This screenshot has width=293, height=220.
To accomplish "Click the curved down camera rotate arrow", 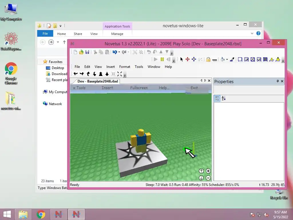I will [94, 74].
